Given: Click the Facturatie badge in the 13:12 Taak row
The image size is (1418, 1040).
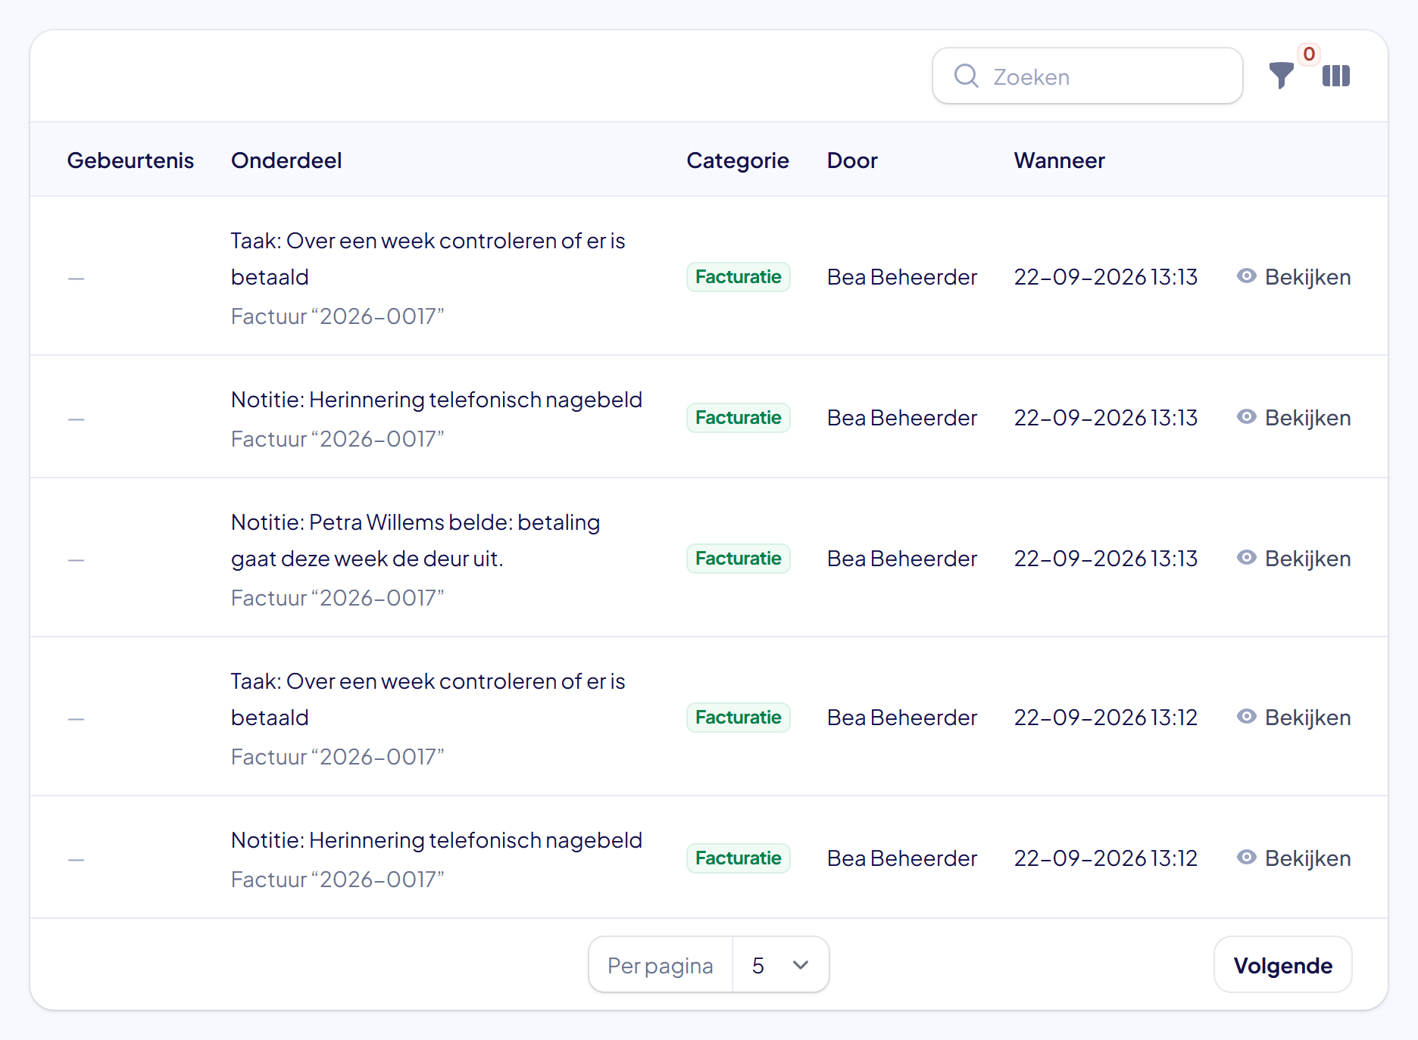Looking at the screenshot, I should (x=739, y=718).
